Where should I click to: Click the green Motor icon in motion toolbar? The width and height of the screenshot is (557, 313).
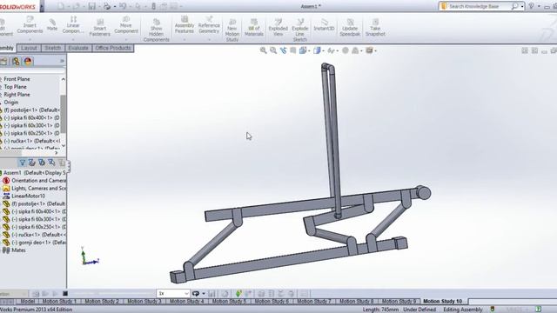coord(238,294)
